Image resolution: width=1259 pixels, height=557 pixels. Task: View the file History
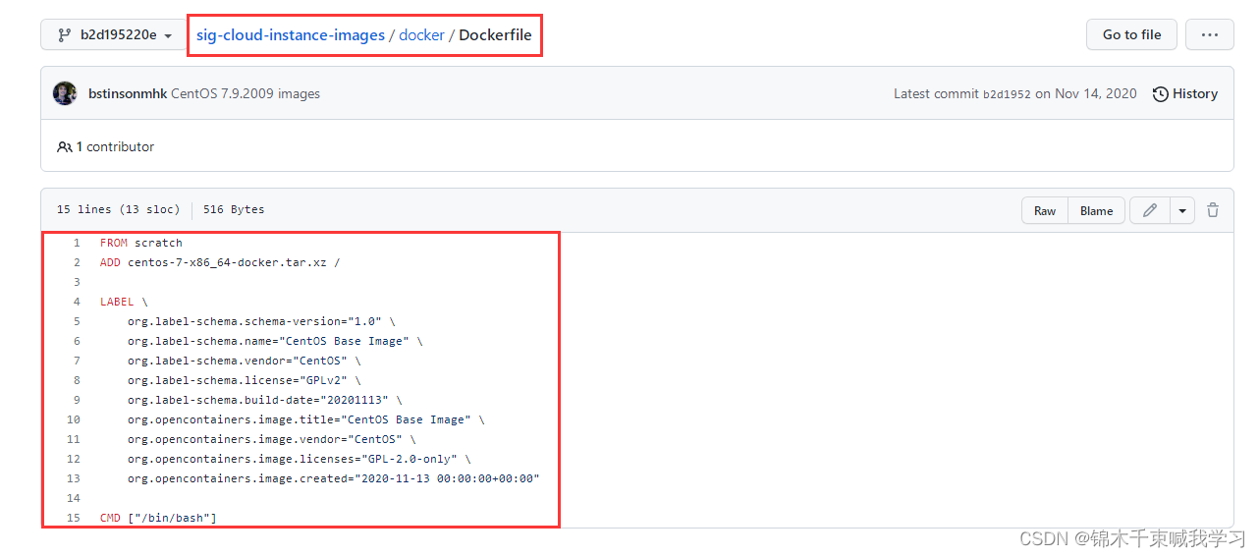[x=1185, y=94]
